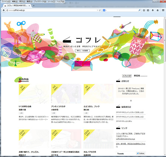Click the 市立ノアの方舟 title
The height and width of the screenshot is (157, 166).
[90, 152]
